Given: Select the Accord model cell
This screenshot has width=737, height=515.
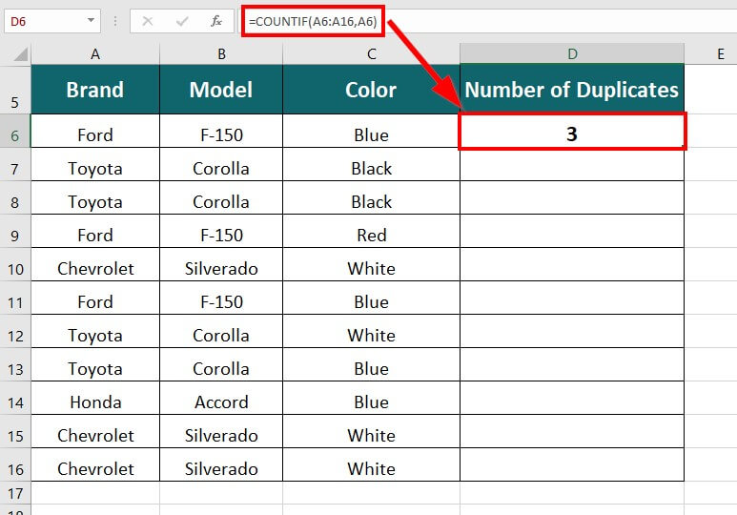Looking at the screenshot, I should point(221,402).
